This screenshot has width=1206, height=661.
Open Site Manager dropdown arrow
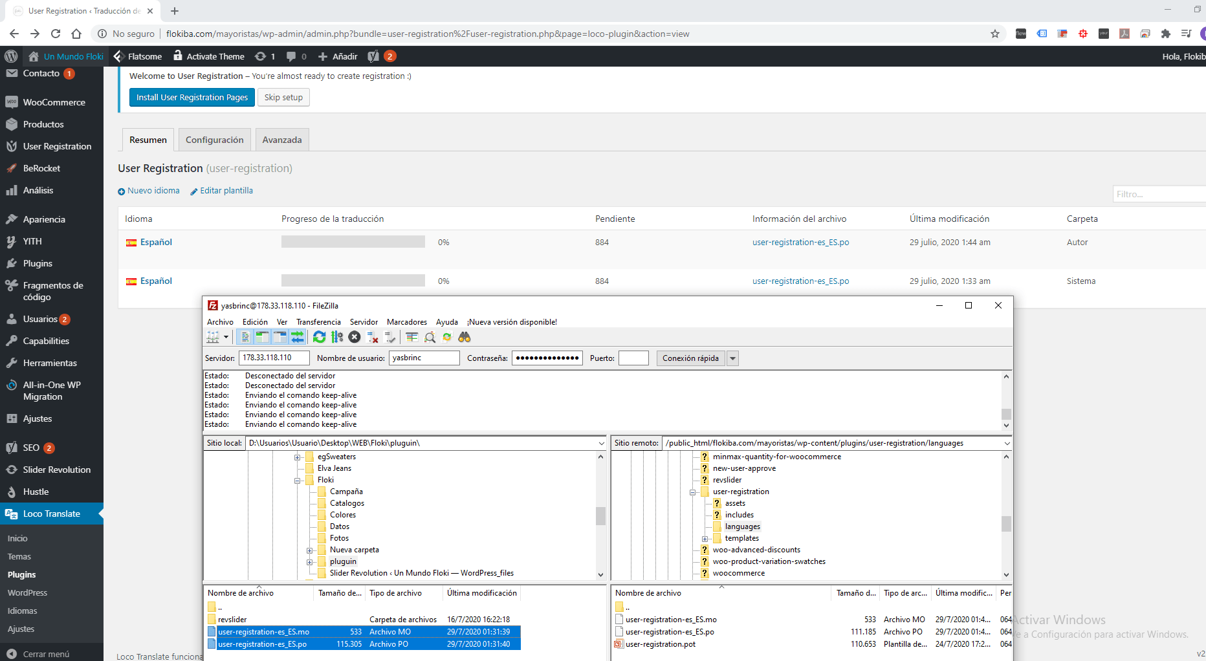pos(226,337)
